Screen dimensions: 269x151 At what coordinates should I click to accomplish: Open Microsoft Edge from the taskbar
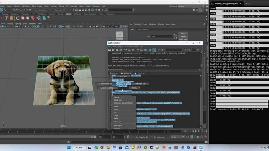[x=96, y=148]
